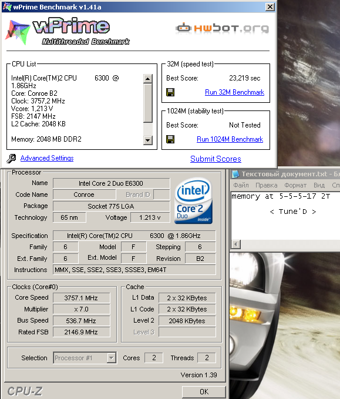Click the Advanced Settings wrench icon

click(11, 158)
